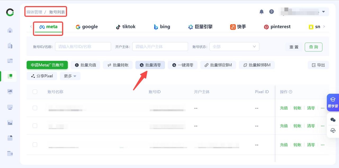Toggle the select-all checkbox in table header
The width and height of the screenshot is (339, 168).
pyautogui.click(x=35, y=92)
